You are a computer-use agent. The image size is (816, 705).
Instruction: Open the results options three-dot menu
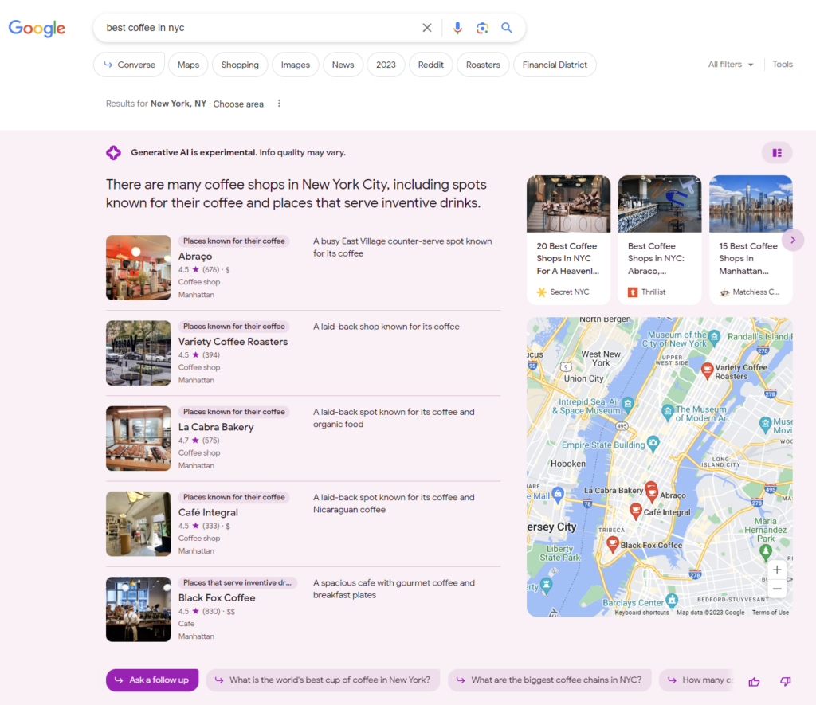280,104
